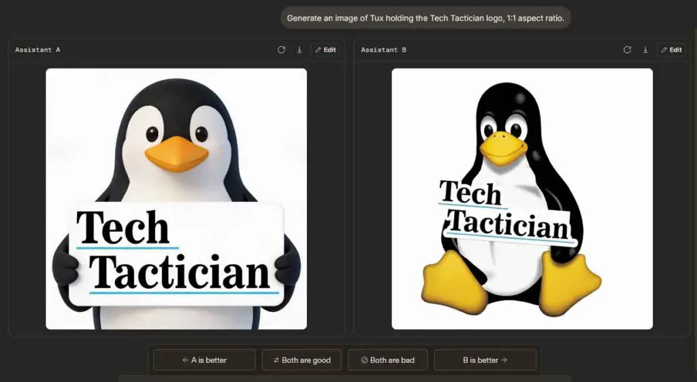Click the Edit button for Assistant B

671,50
